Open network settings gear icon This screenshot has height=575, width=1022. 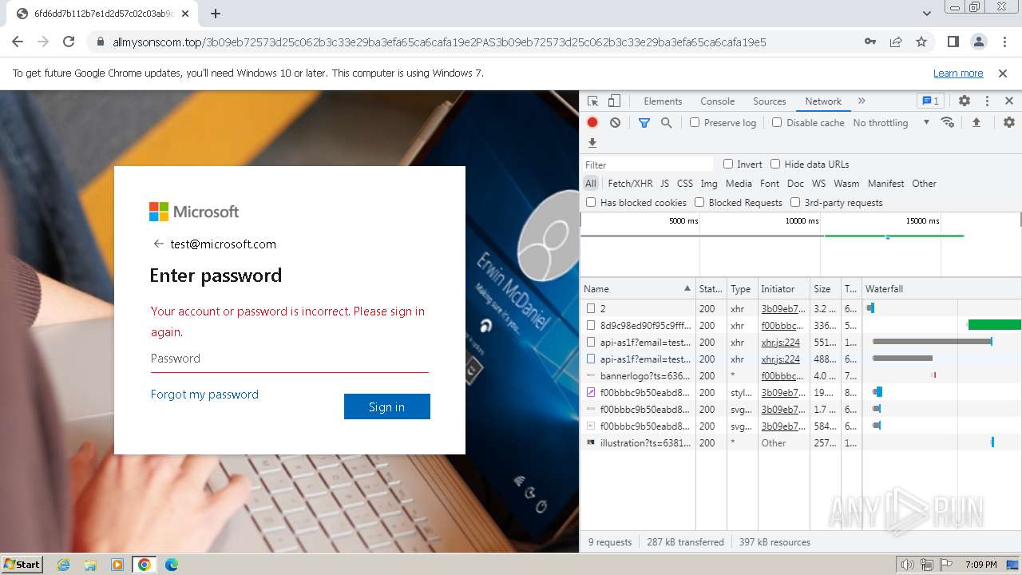click(1009, 122)
